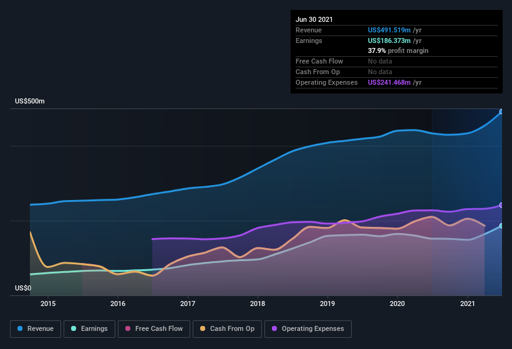Select the 2020 x-axis label
Image resolution: width=512 pixels, height=349 pixels.
pyautogui.click(x=397, y=304)
